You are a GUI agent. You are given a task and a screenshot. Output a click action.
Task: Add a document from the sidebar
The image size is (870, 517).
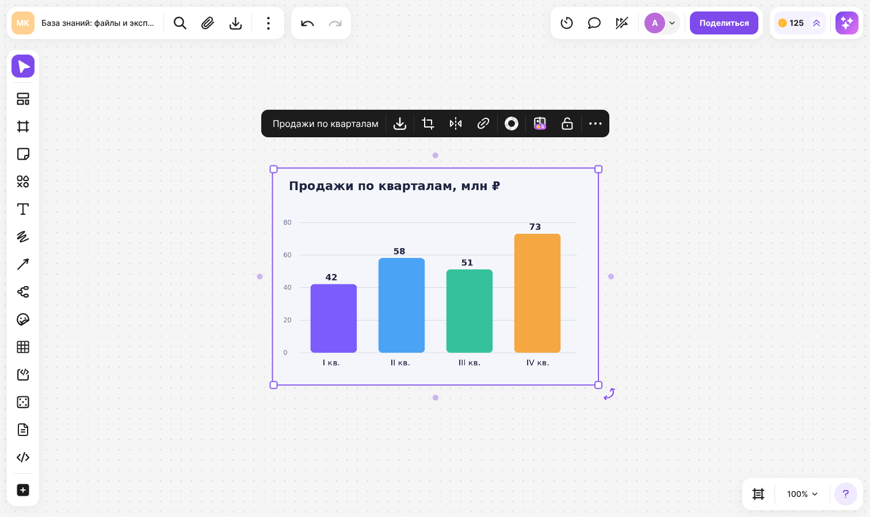[23, 430]
